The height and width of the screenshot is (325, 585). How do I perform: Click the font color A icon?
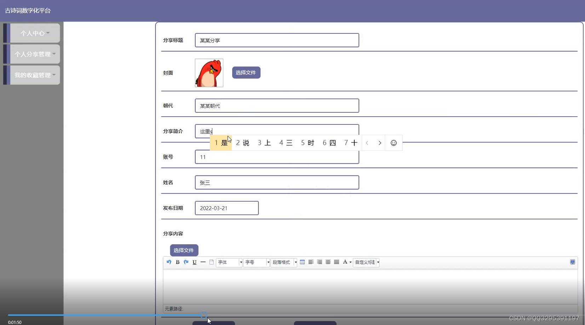point(345,262)
